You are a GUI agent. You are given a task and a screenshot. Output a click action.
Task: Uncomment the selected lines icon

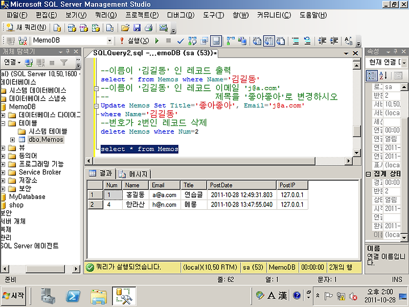click(307, 41)
